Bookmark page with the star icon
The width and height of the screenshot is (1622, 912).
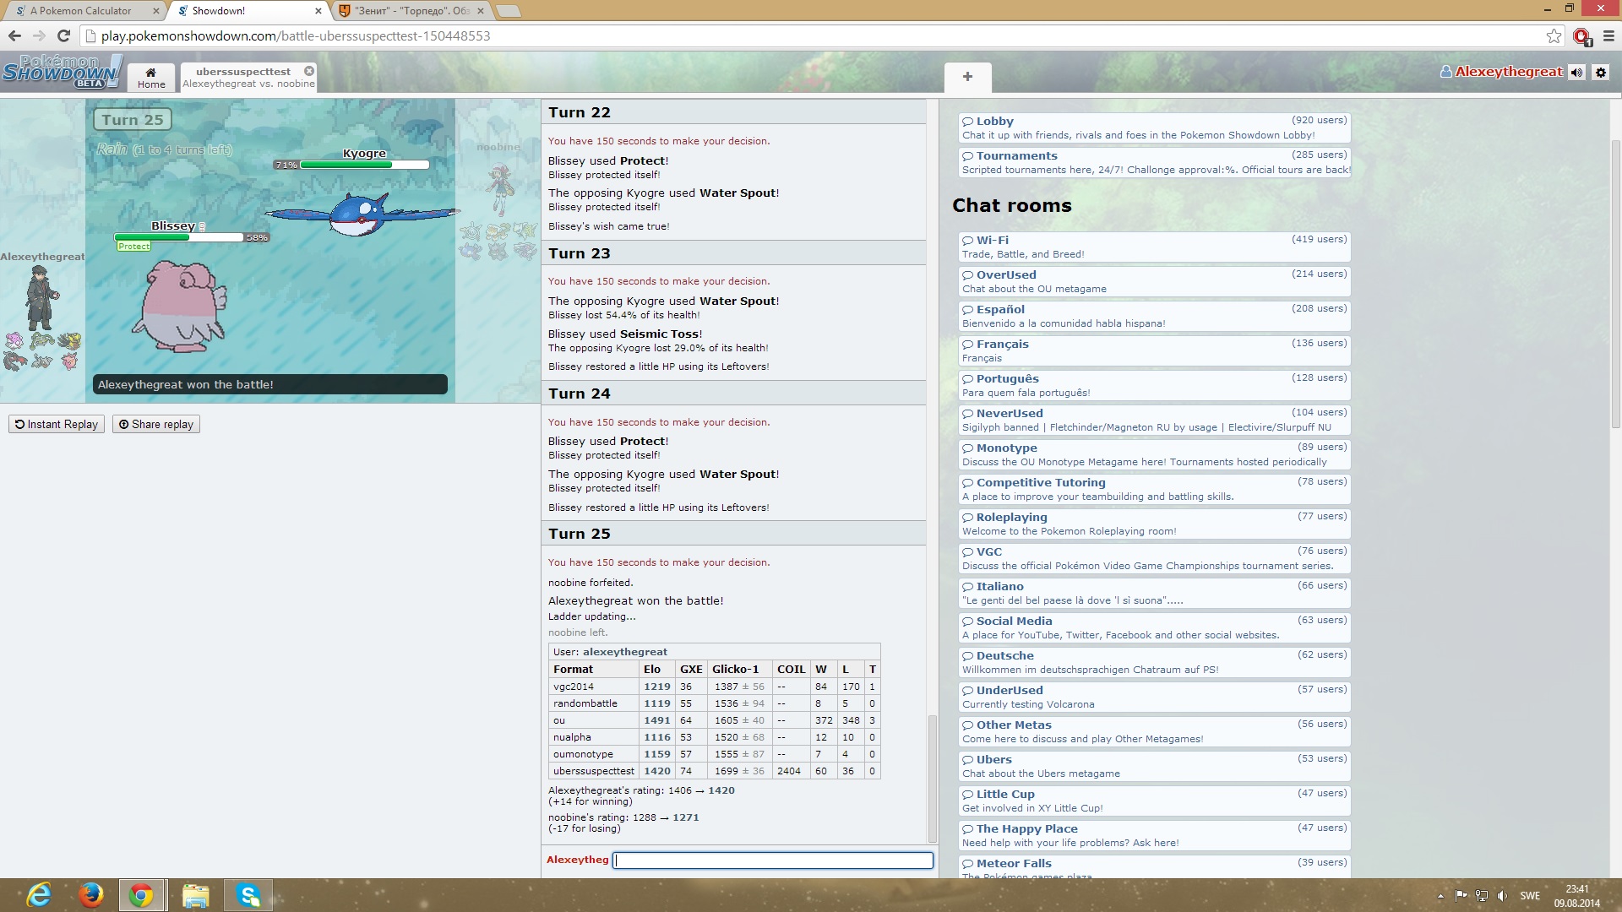pos(1554,35)
